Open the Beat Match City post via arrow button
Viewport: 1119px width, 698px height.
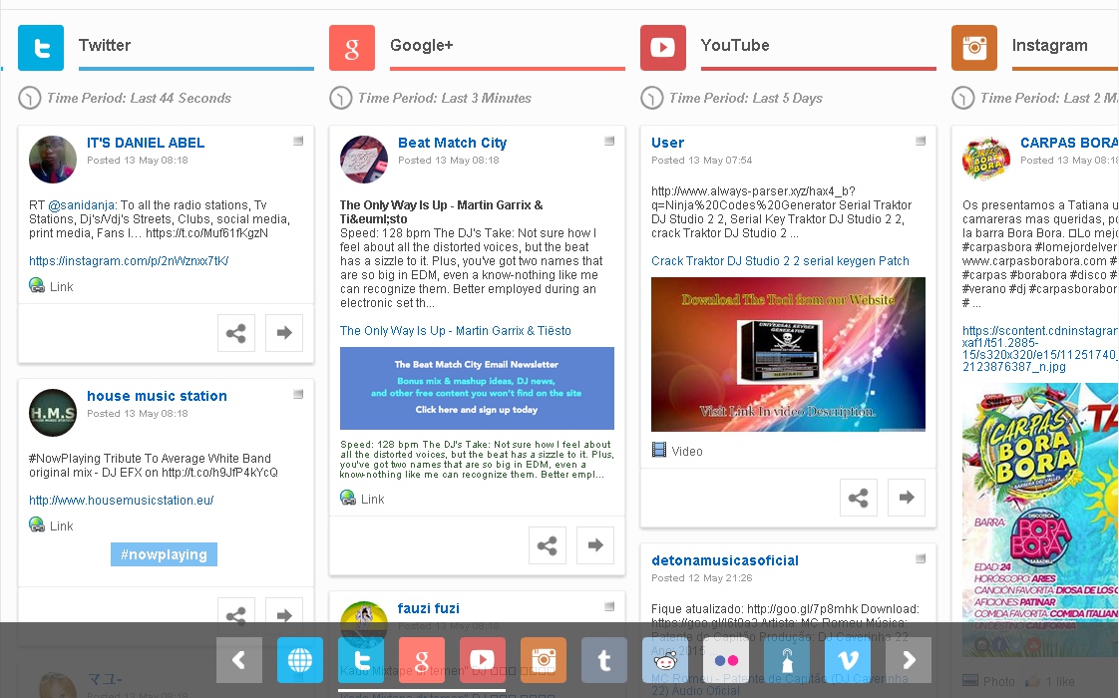click(x=595, y=545)
